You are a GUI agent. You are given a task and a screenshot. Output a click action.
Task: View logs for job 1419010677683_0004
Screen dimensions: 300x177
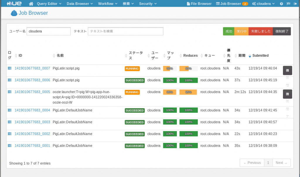10,110
